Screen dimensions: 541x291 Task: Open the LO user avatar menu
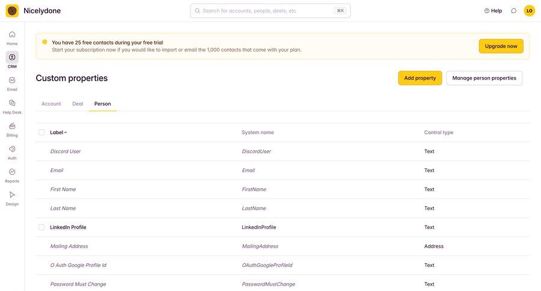(x=529, y=11)
